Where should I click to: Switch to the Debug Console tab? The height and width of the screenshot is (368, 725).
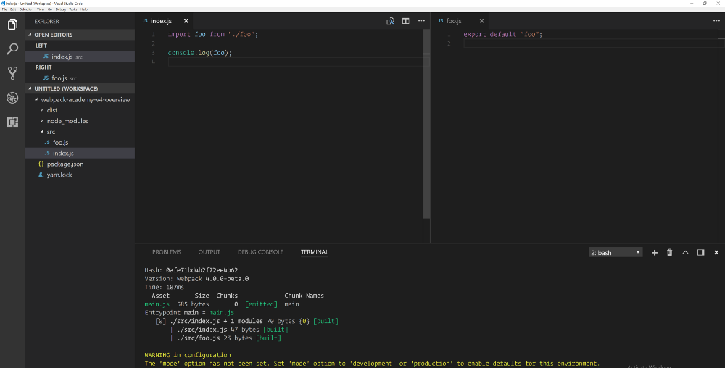click(x=260, y=252)
